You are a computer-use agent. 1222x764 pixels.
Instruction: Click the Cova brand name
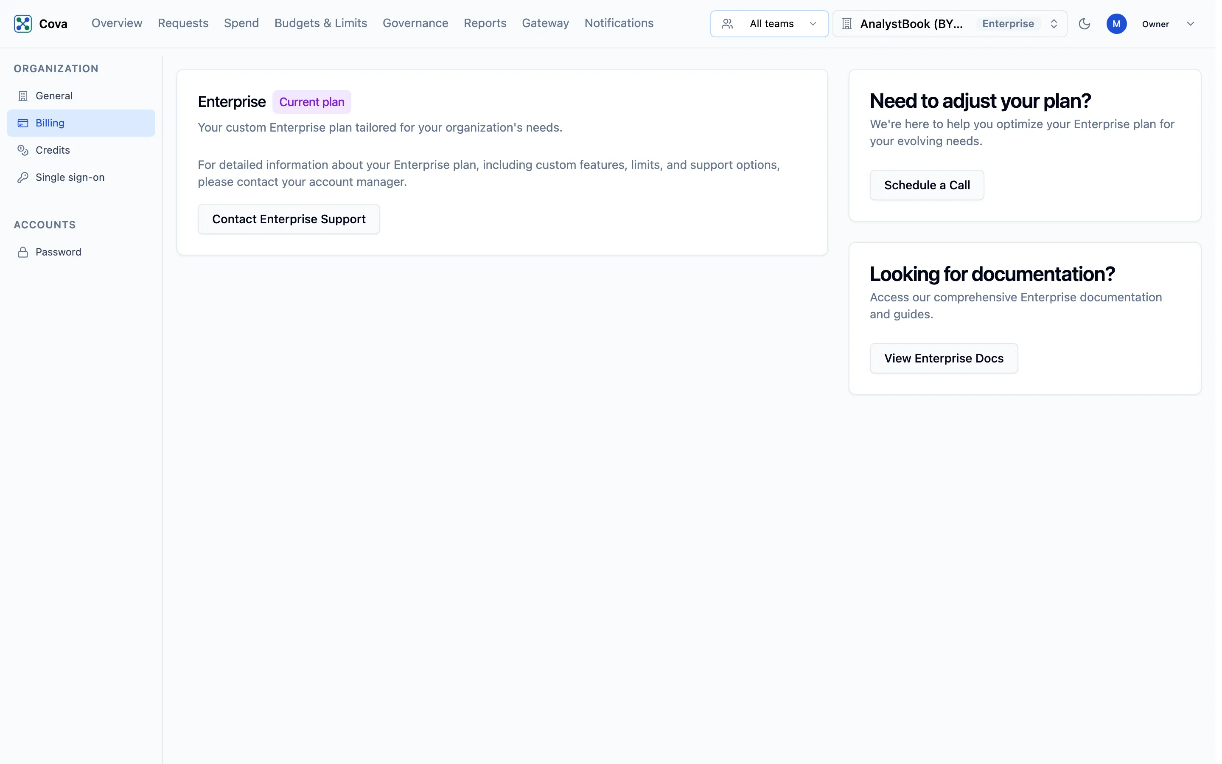[53, 24]
